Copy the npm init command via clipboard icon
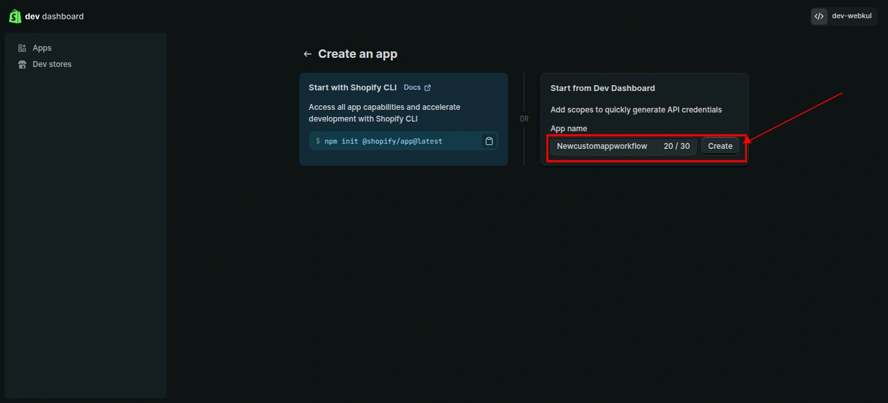The width and height of the screenshot is (888, 403). click(489, 141)
